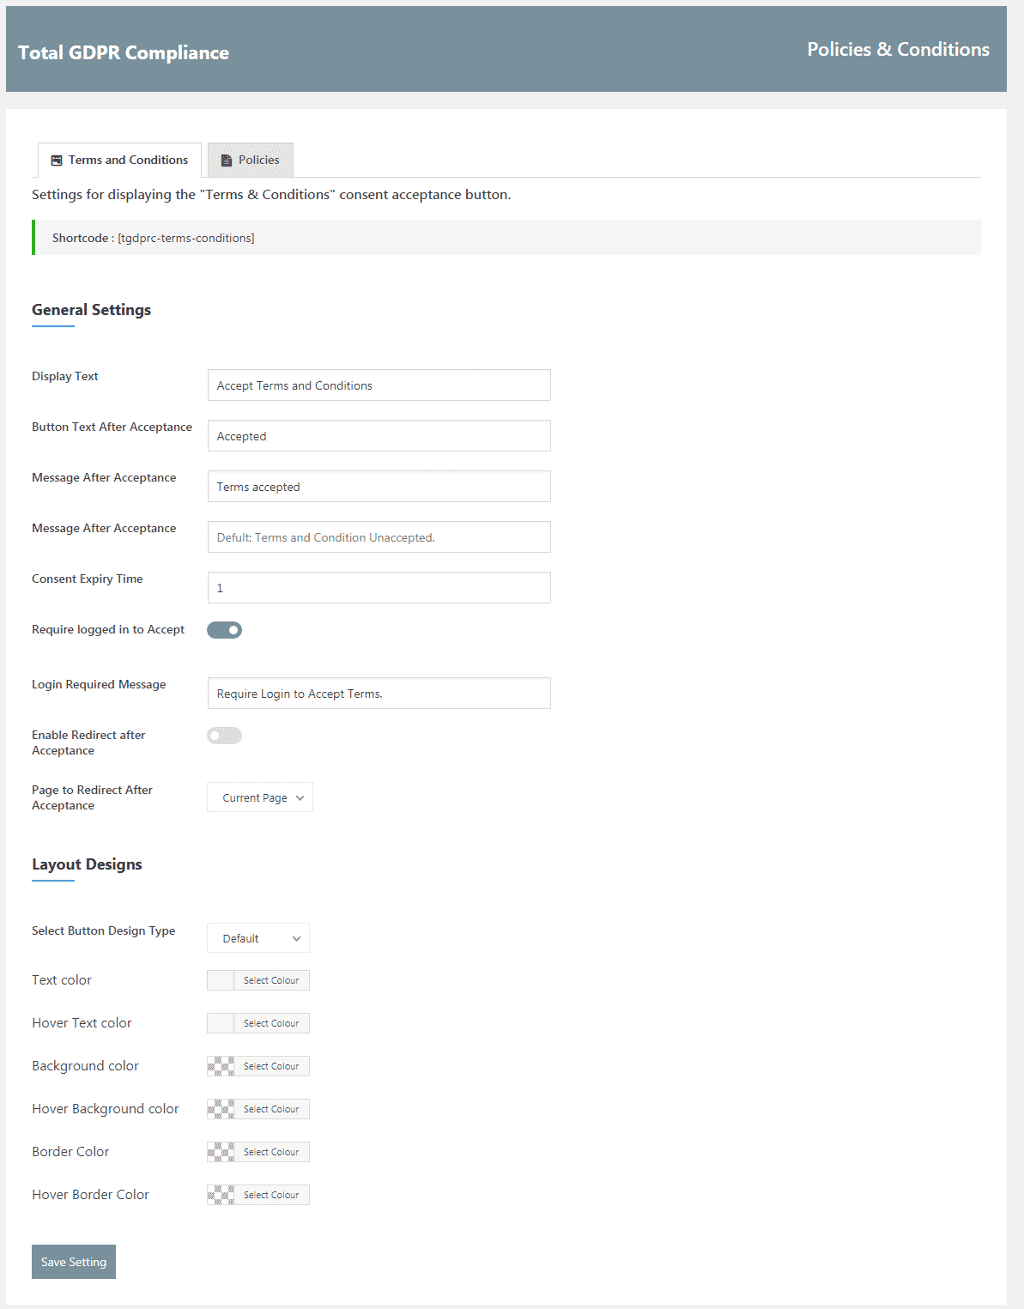Click the Layout Designs heading
Image resolution: width=1024 pixels, height=1309 pixels.
(x=87, y=864)
